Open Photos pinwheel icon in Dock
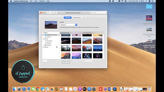Image resolution: width=164 pixels, height=92 pixels. [52, 89]
